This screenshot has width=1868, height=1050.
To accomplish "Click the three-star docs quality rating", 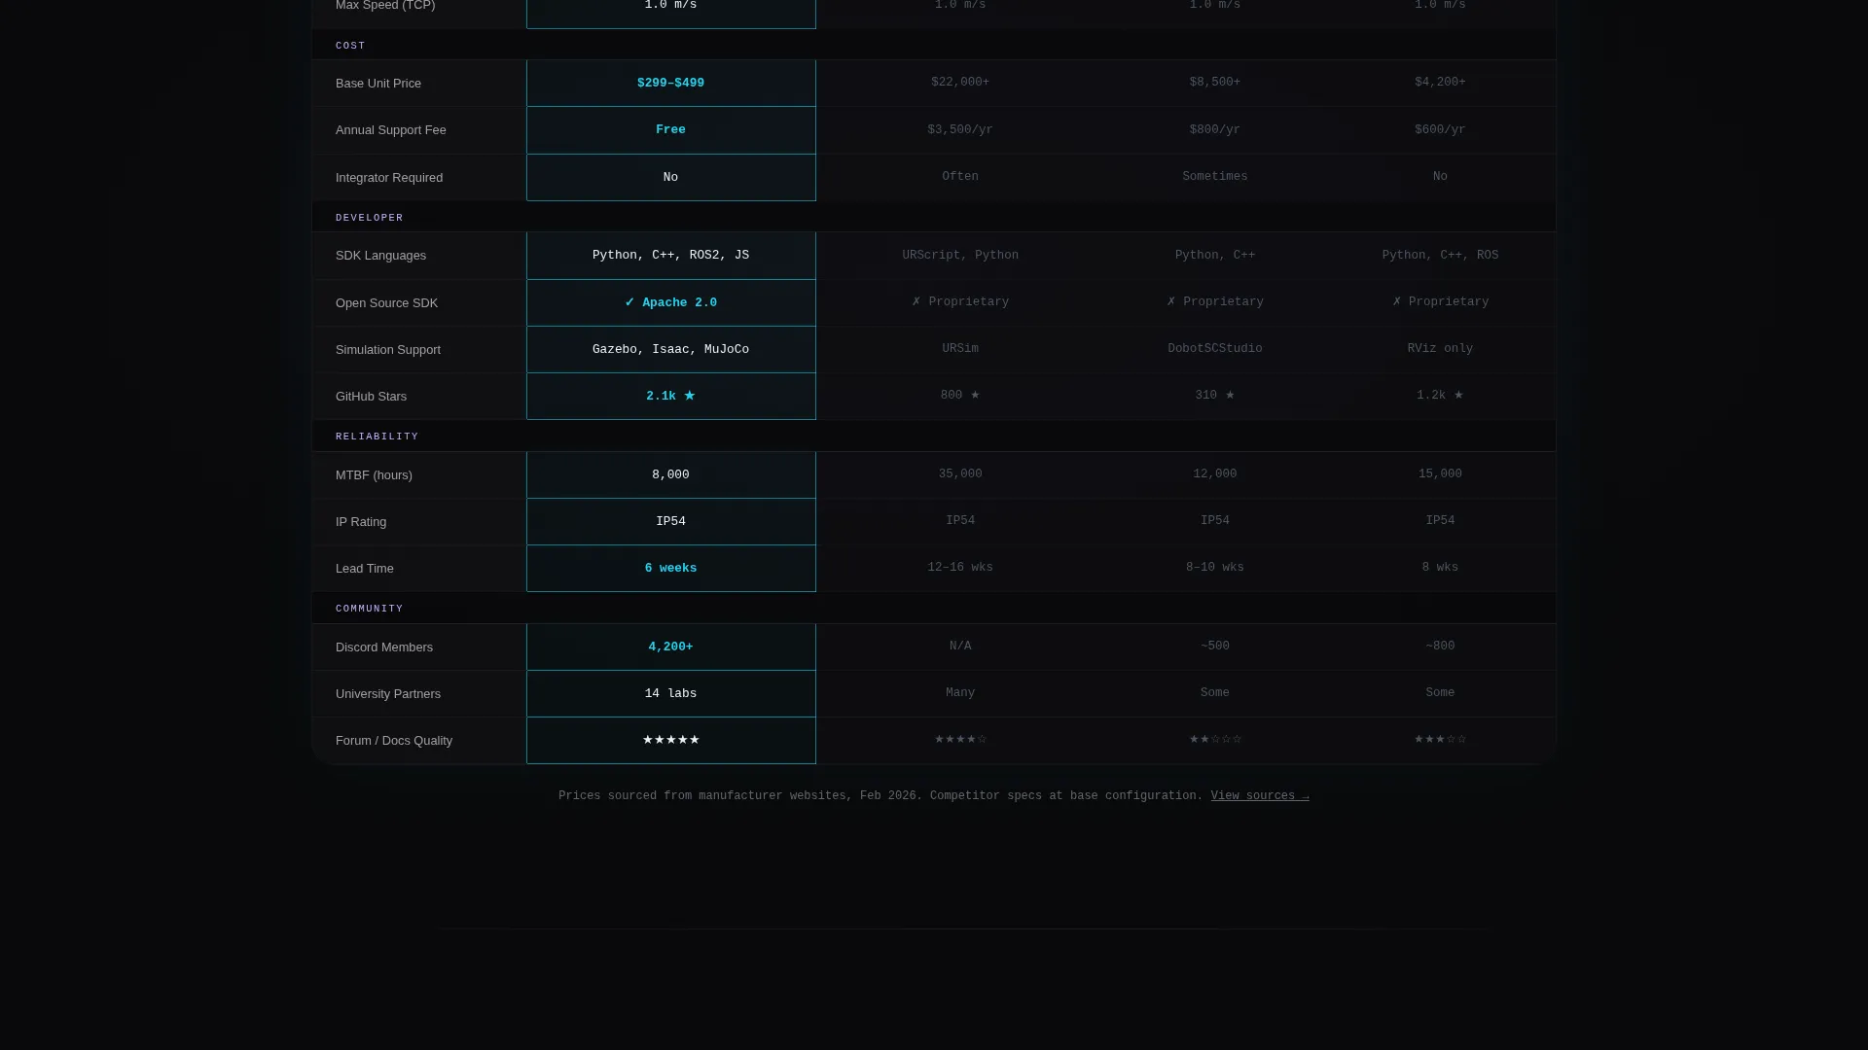I will (1440, 740).
